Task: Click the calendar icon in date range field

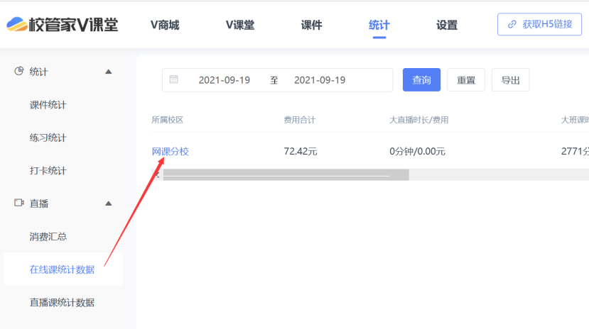Action: coord(173,79)
